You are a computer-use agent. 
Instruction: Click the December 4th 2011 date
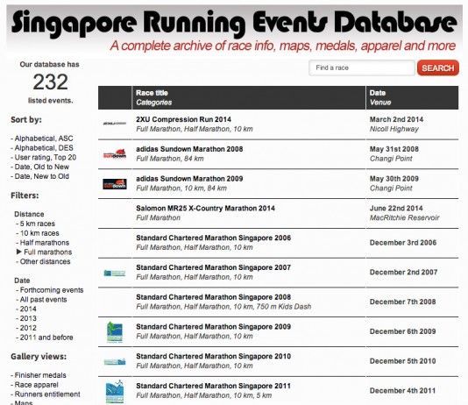402,391
